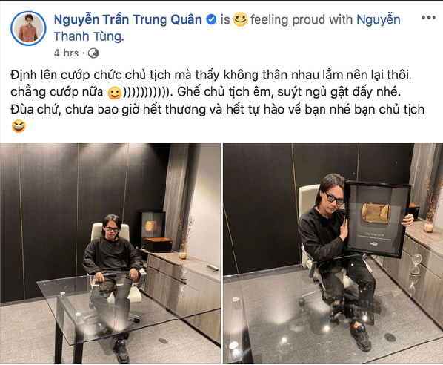This screenshot has width=443, height=365.
Task: Open the left photo of man seated at desk
Action: coord(110,253)
